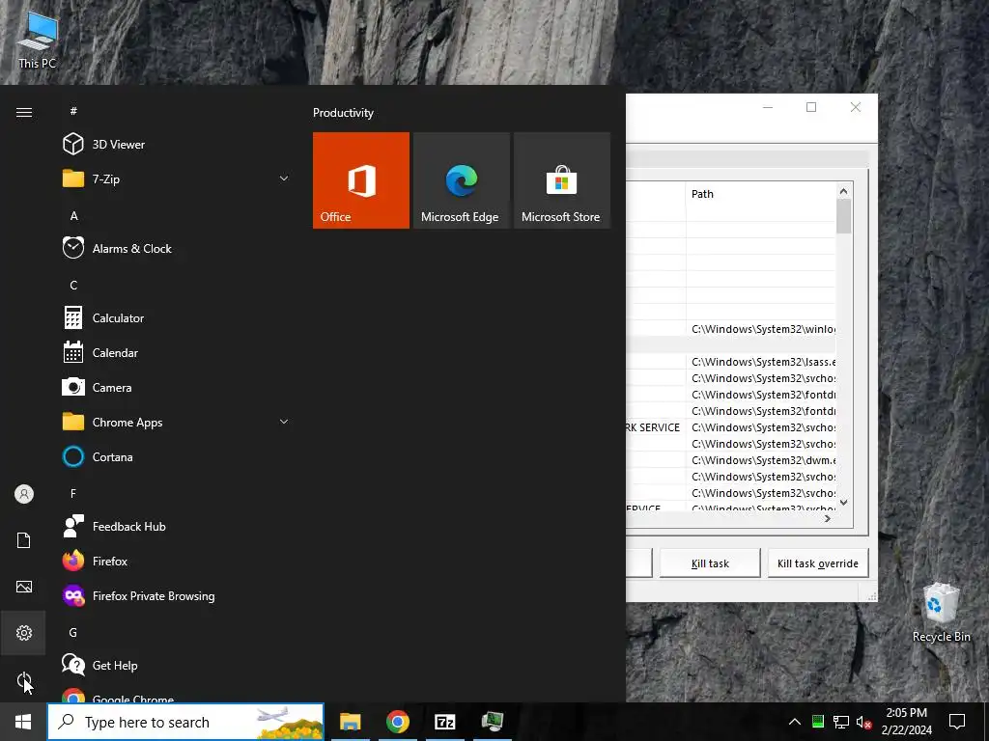Click the green tray status icon
The image size is (989, 741).
pyautogui.click(x=818, y=722)
